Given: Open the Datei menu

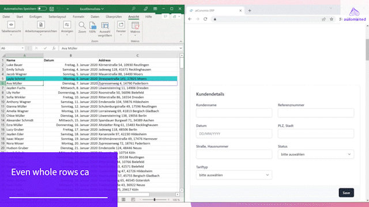Looking at the screenshot, I should coord(6,17).
